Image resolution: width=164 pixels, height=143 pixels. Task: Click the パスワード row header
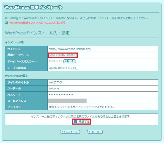26,95
